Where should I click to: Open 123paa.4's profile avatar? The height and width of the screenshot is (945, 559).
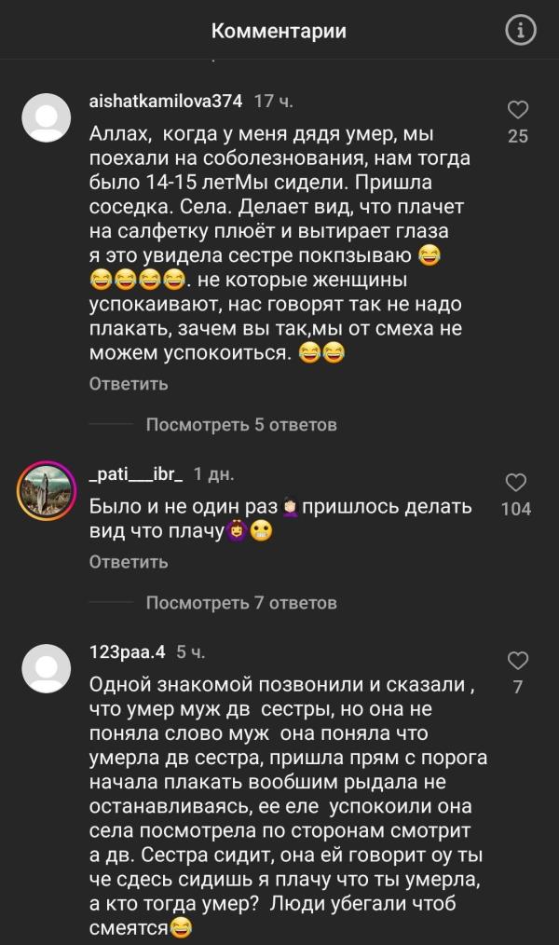coord(45,668)
